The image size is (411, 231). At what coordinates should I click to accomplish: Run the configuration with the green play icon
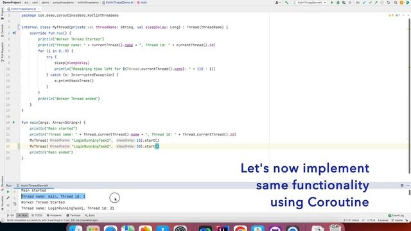click(x=332, y=3)
